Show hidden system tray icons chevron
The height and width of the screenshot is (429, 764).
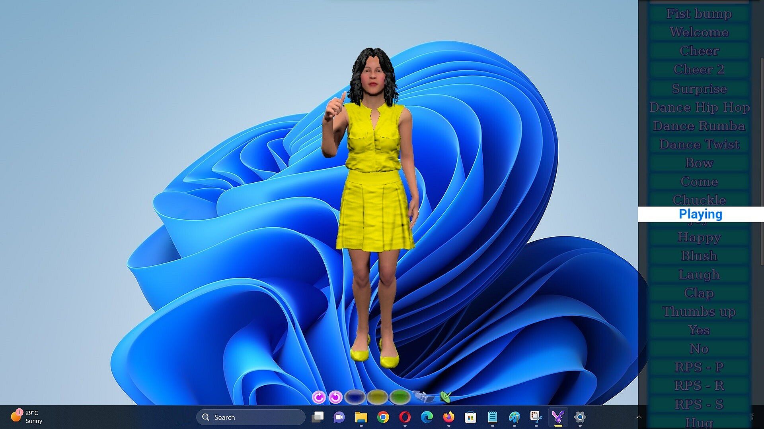click(x=639, y=417)
